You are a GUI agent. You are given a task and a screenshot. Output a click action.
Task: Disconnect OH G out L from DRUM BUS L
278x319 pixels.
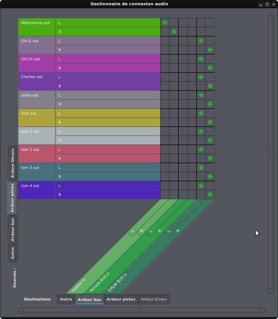201,41
